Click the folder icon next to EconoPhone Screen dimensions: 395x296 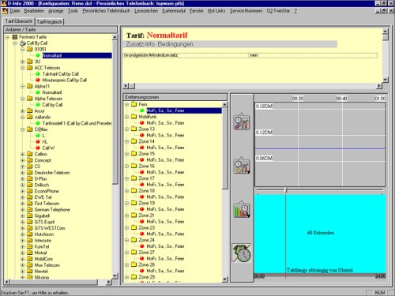coord(30,191)
